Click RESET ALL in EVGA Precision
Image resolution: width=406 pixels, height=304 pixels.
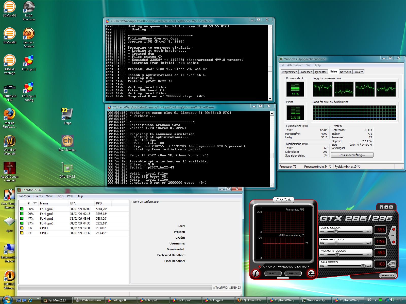click(x=388, y=275)
